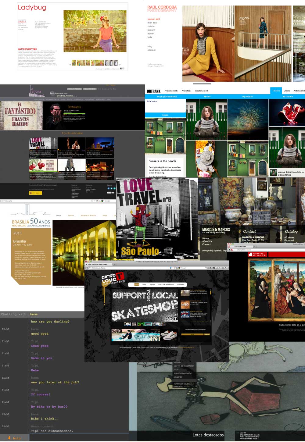Viewport: 305px width, 442px height.
Task: Open 'Mis Lotes' in auction menu
Action: click(178, 377)
